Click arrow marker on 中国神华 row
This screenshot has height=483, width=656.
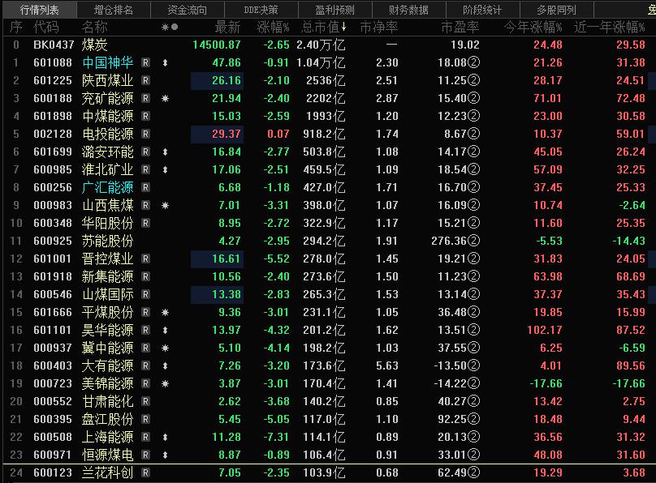pos(166,62)
